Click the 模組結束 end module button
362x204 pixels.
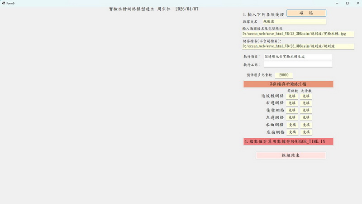tap(291, 155)
